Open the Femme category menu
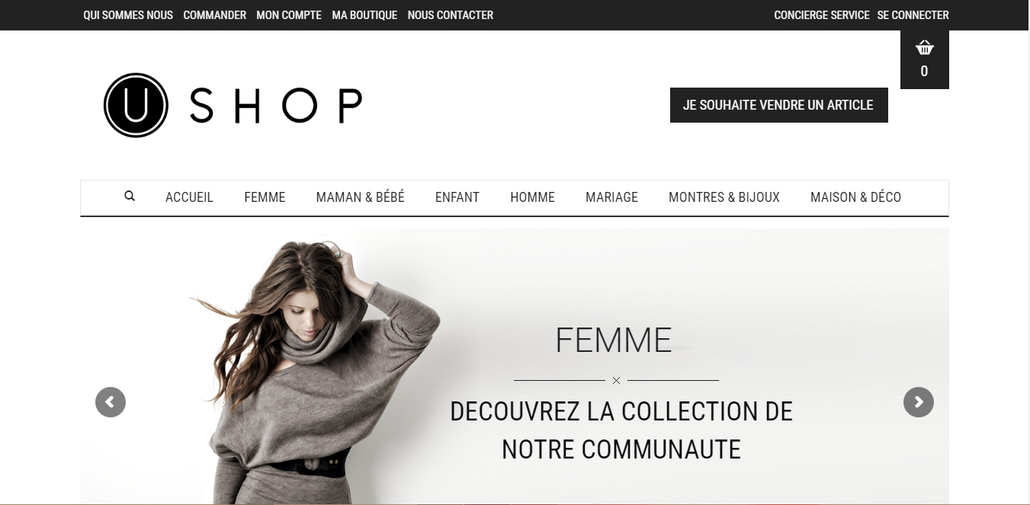1030x505 pixels. pos(265,197)
